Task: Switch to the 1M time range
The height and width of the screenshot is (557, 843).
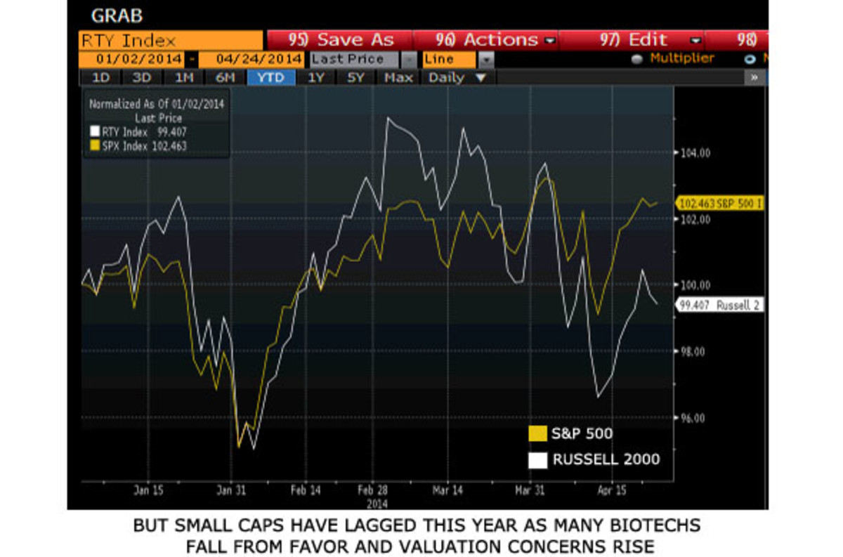Action: pos(183,77)
